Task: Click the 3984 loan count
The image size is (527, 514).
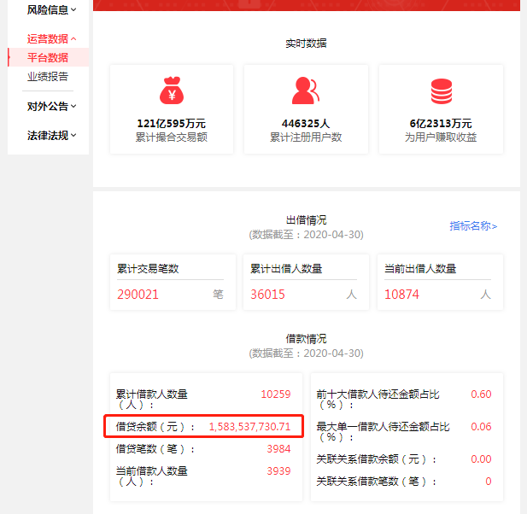Action: click(x=278, y=449)
